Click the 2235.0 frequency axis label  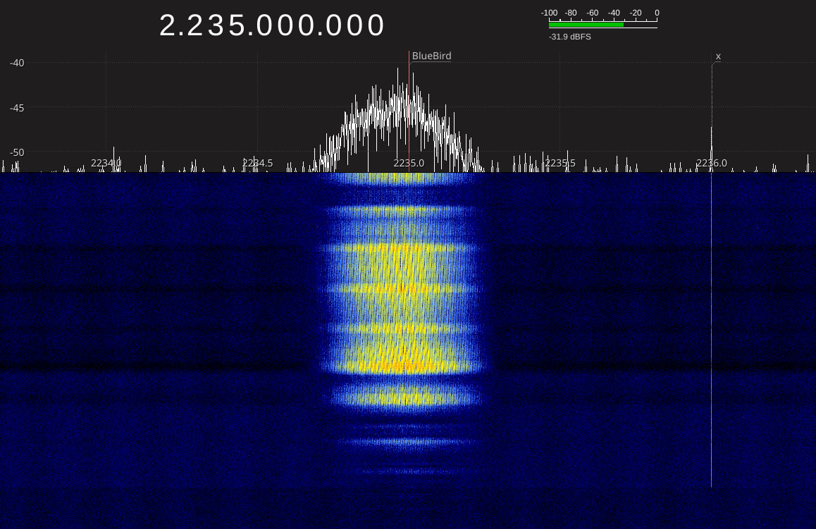pos(409,163)
